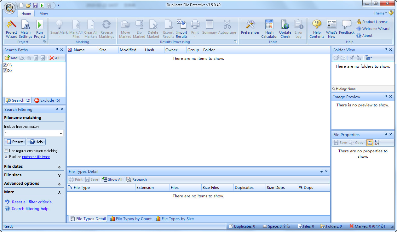This screenshot has width=397, height=232.
Task: Click Categorized view in File Properties
Action: (370, 143)
